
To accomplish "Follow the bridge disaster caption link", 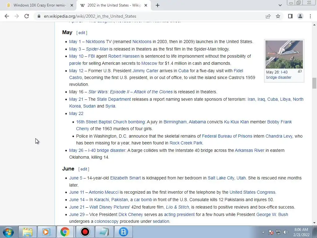I will pos(279,77).
